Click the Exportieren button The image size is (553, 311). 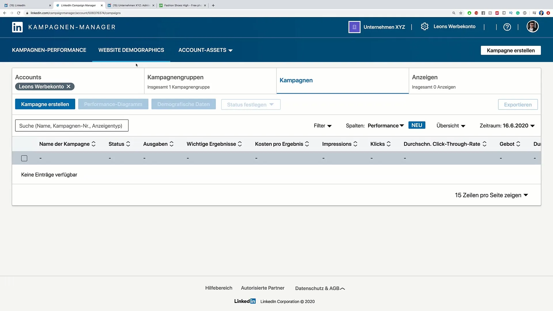click(x=518, y=105)
